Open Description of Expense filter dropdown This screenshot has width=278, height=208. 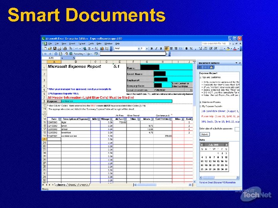pyautogui.click(x=89, y=119)
